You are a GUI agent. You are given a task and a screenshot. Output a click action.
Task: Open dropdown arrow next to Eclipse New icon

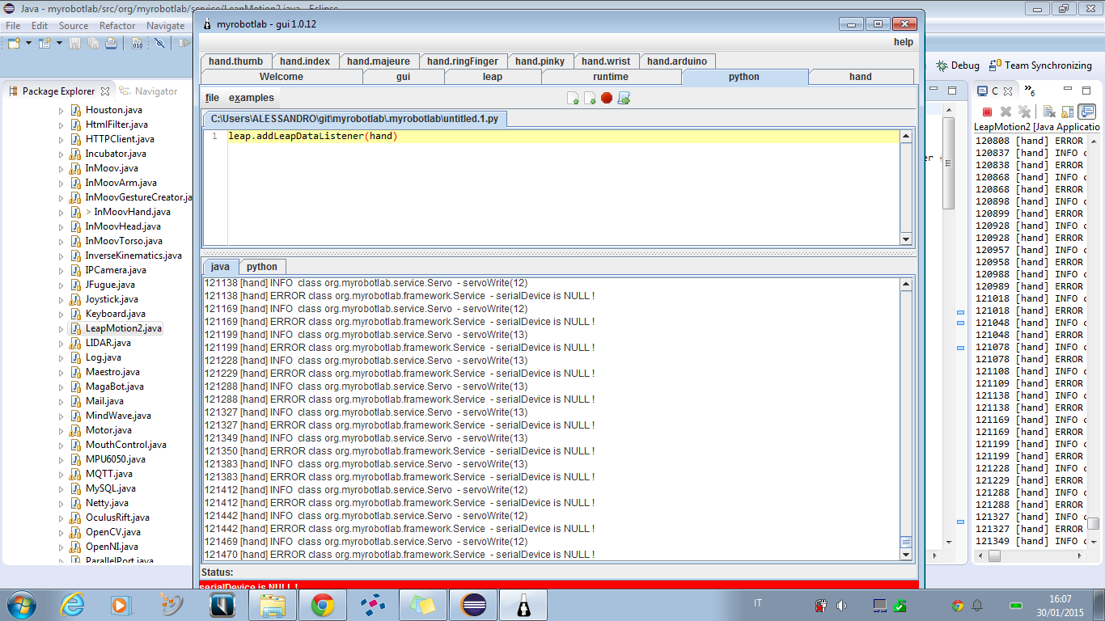coord(29,43)
